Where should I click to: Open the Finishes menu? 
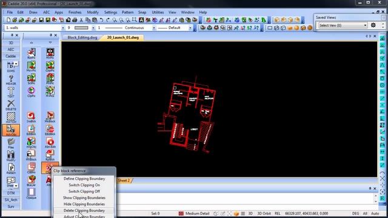coord(75,12)
